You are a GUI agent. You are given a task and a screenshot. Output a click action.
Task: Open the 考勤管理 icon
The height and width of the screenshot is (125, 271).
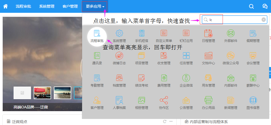pyautogui.click(x=97, y=78)
